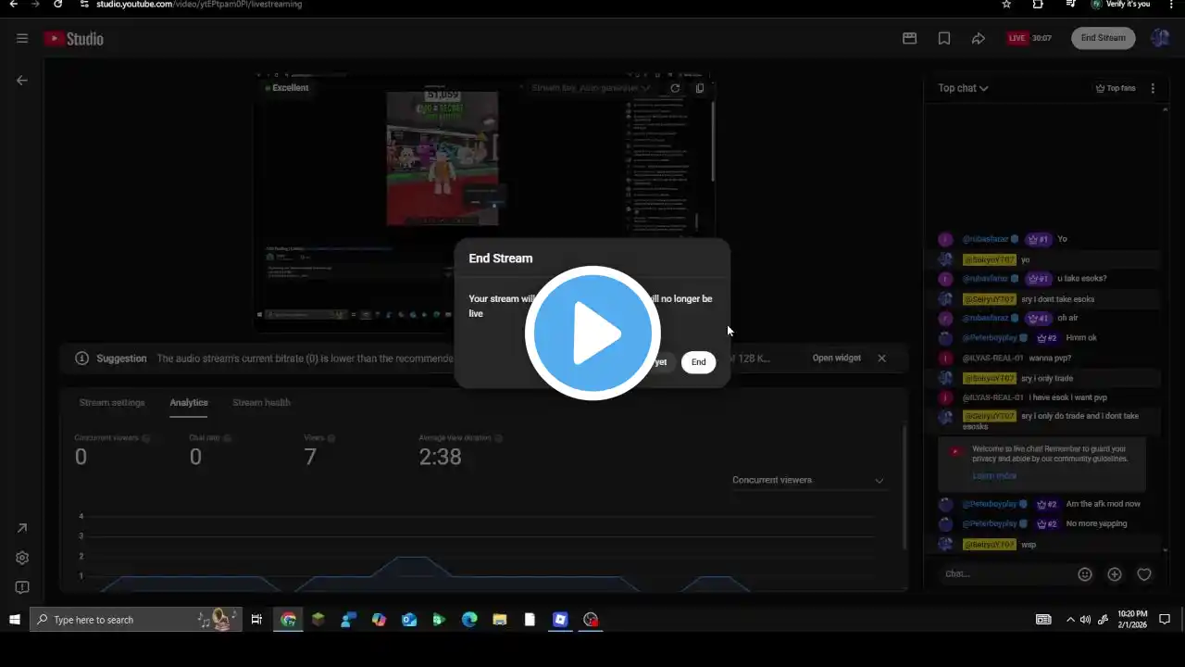Click the chat message "wsp"
Image resolution: width=1185 pixels, height=667 pixels.
click(1029, 545)
